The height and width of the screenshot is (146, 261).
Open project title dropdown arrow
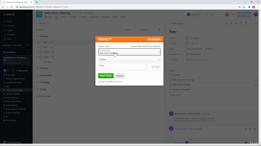coord(73,13)
